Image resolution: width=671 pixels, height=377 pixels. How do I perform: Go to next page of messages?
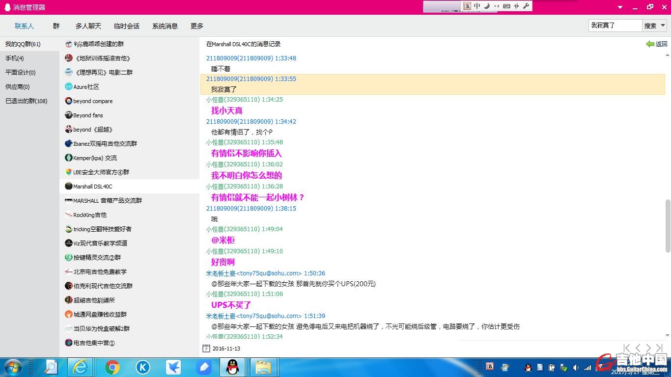click(648, 348)
